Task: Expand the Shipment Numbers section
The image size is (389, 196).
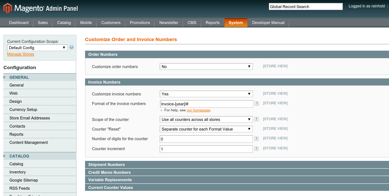Action: (106, 165)
